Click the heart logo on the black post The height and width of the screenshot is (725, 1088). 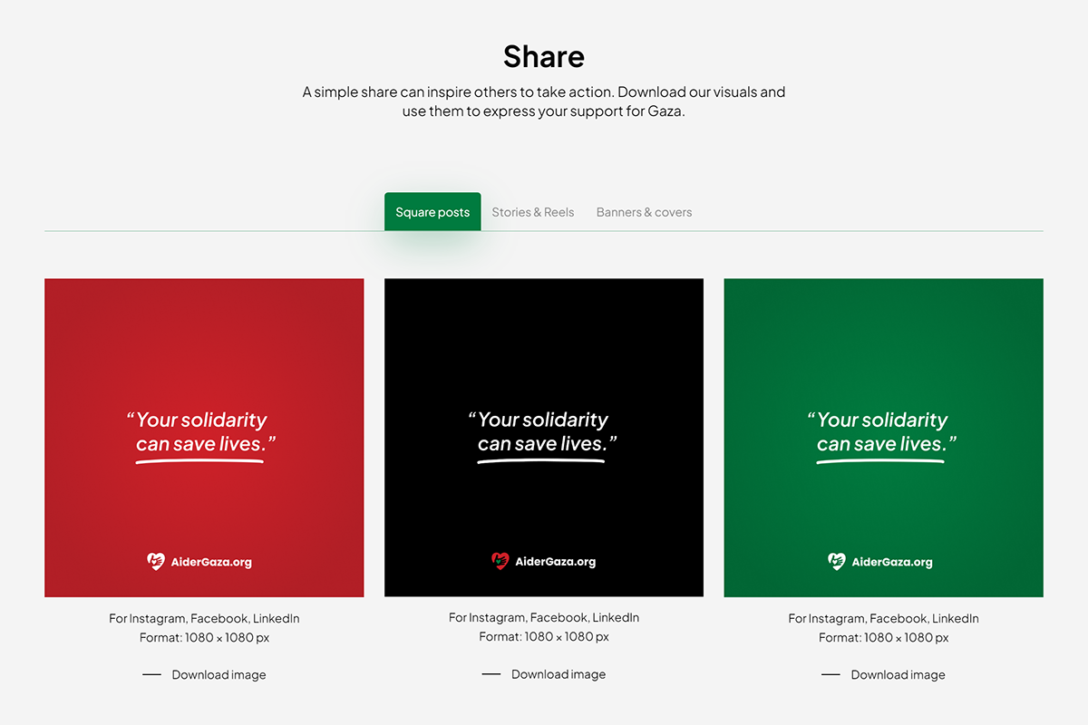tap(500, 561)
